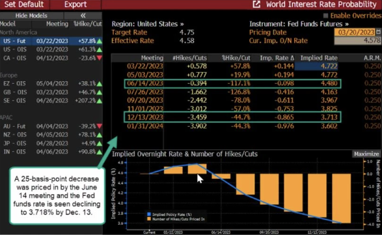Viewport: 382px width, 235px height.
Task: Click the Implied Policy Rate legend swatch
Action: click(149, 214)
